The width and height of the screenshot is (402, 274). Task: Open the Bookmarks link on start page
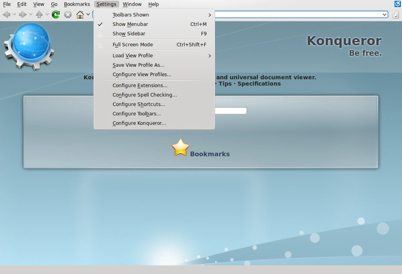(210, 154)
